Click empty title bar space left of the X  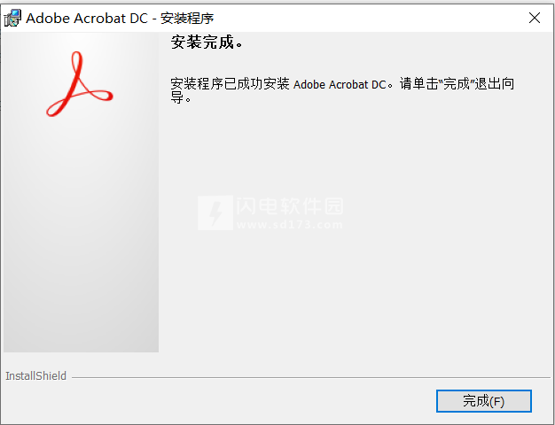tap(368, 18)
